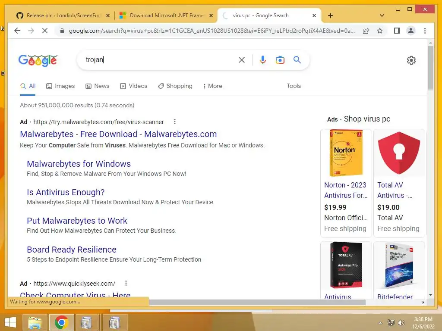
Task: Expand the More search filters menu
Action: (x=212, y=86)
